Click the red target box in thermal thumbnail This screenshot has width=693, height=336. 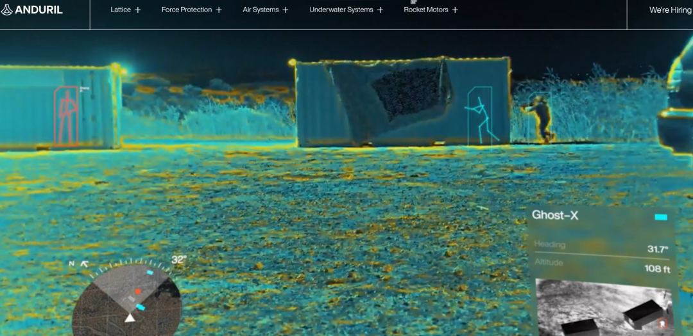(x=662, y=323)
